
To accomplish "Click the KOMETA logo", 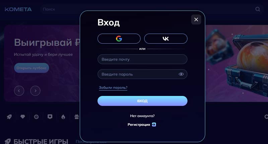I will [18, 9].
